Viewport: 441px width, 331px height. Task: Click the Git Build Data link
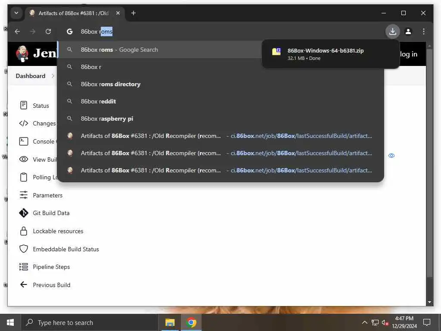click(x=51, y=213)
